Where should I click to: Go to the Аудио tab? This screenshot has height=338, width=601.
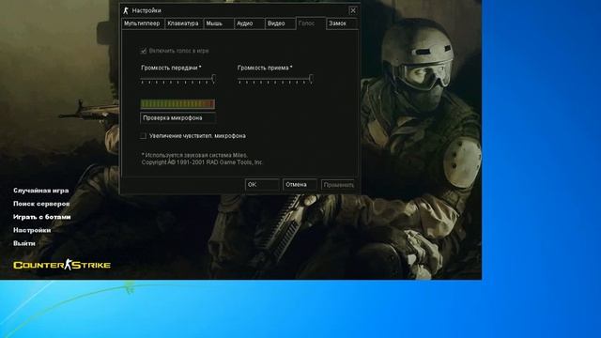[x=250, y=23]
